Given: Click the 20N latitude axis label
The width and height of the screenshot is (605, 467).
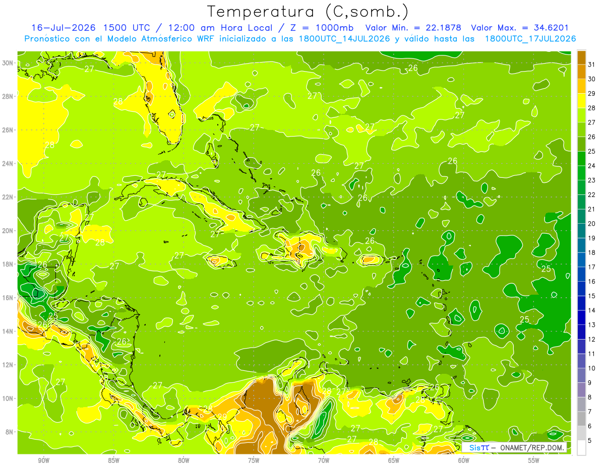Looking at the screenshot, I should tap(8, 230).
